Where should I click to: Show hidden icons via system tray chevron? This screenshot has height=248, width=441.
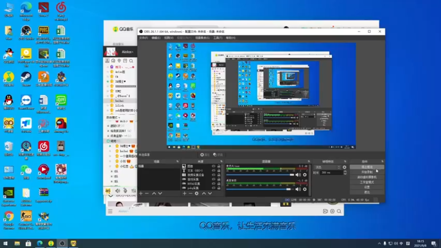(379, 244)
